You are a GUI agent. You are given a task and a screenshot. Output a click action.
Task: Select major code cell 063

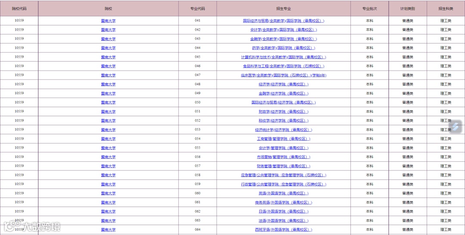click(198, 220)
